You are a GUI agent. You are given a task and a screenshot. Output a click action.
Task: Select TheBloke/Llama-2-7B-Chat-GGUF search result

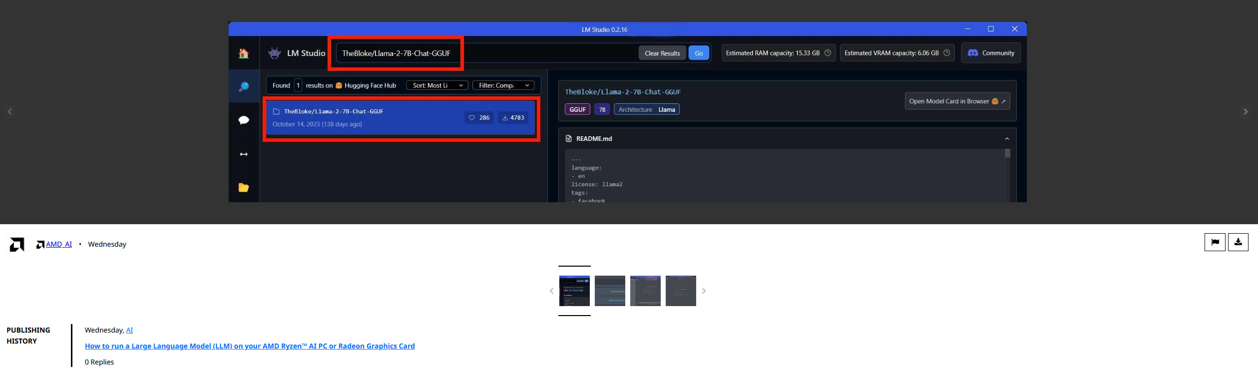tap(401, 118)
